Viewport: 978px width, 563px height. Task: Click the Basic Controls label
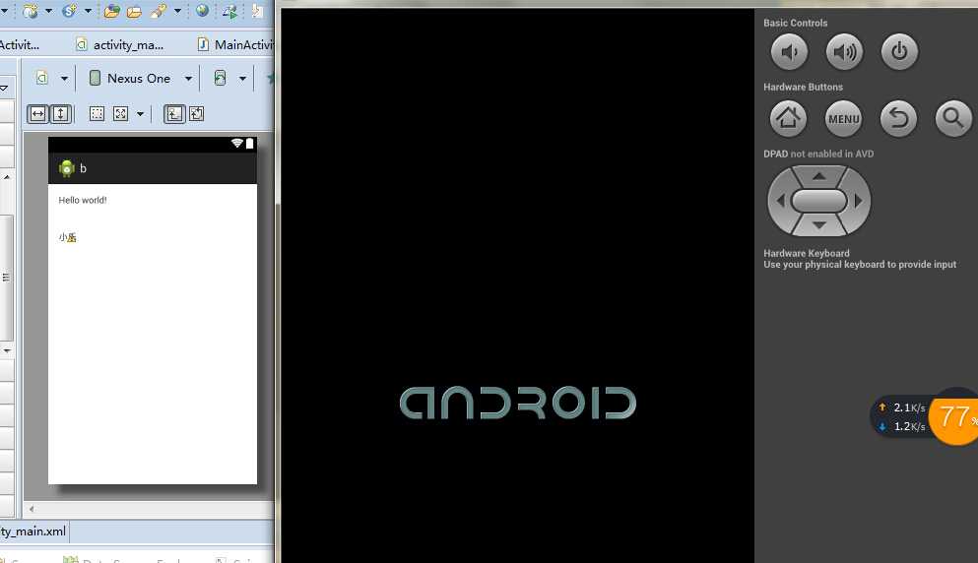pos(795,23)
